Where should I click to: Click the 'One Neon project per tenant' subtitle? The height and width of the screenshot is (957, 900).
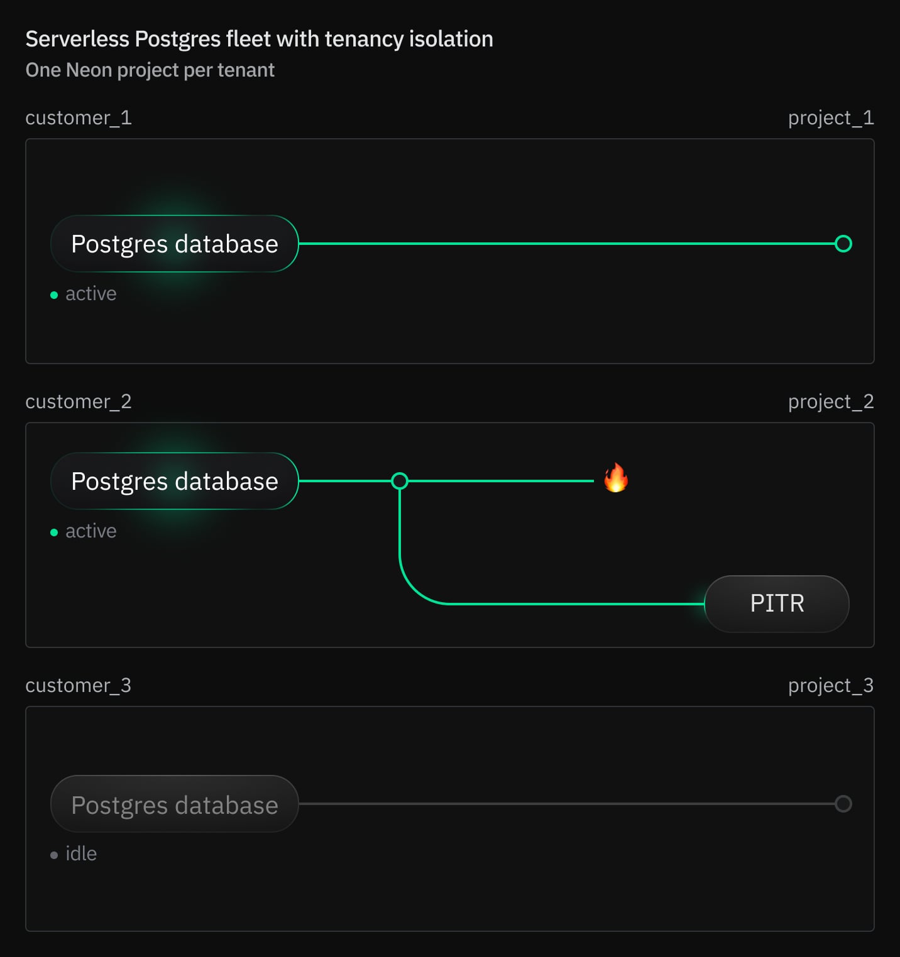150,70
